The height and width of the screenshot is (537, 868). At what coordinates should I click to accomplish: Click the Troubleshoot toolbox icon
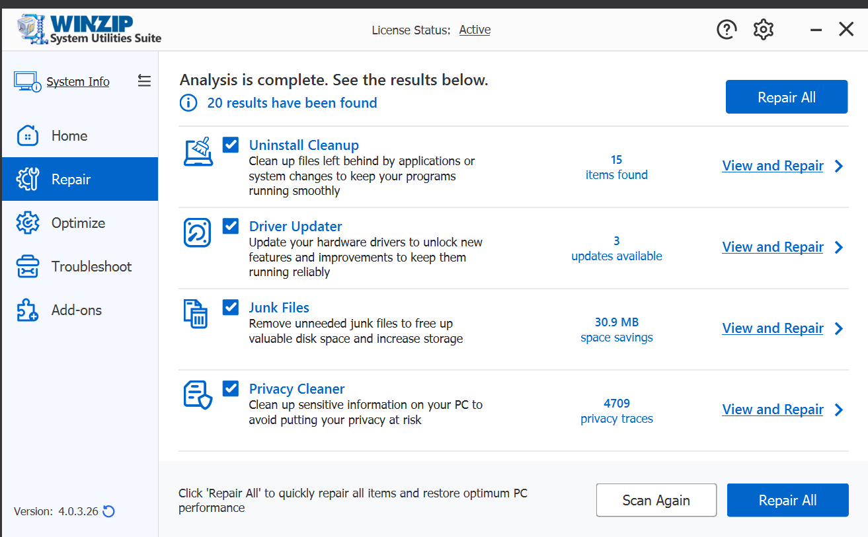27,266
